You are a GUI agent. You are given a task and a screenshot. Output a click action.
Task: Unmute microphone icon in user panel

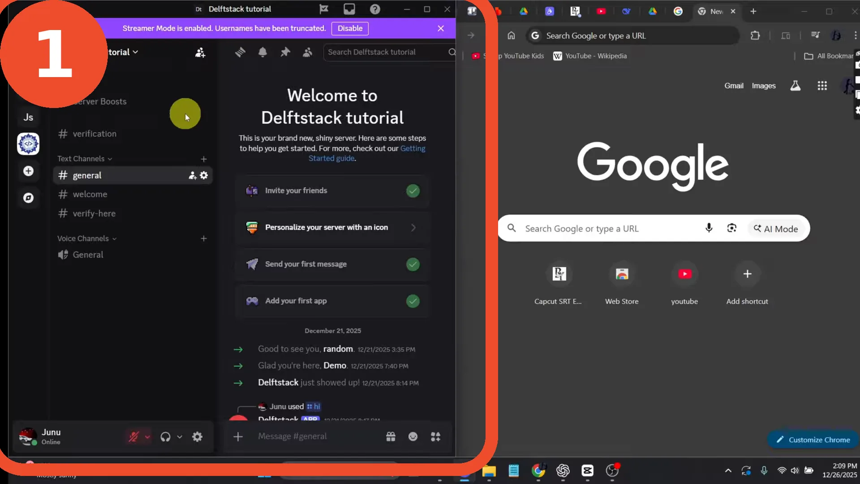tap(133, 436)
